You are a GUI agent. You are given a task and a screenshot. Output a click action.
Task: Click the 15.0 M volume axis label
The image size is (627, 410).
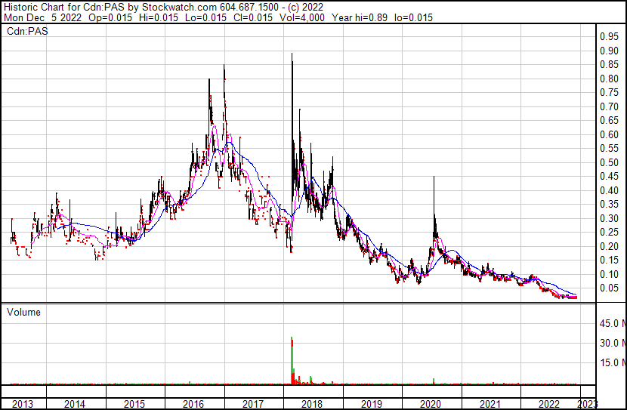[610, 362]
